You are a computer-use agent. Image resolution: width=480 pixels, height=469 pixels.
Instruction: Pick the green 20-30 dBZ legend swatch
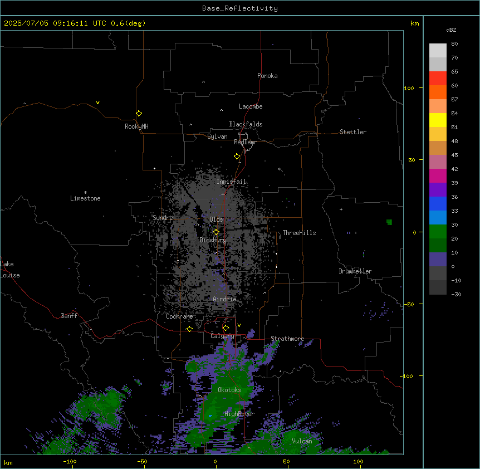438,232
